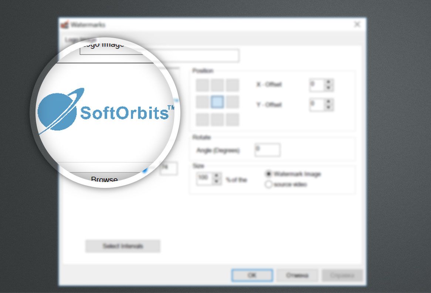Image resolution: width=431 pixels, height=293 pixels.
Task: Switch to the Logo Image tab
Action: pyautogui.click(x=81, y=40)
